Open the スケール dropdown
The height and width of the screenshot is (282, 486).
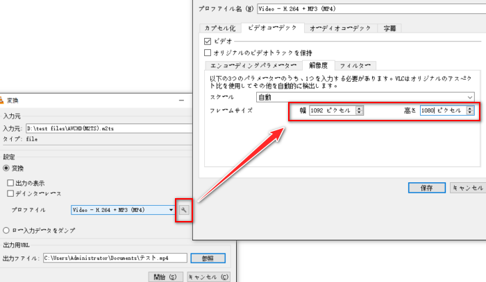365,97
